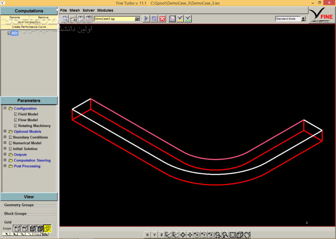
Task: Click the wireframe cube view icon
Action: coord(240,235)
